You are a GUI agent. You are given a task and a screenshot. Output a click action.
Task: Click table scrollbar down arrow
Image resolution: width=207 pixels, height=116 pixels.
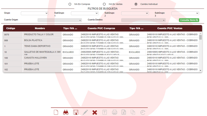tap(200, 71)
